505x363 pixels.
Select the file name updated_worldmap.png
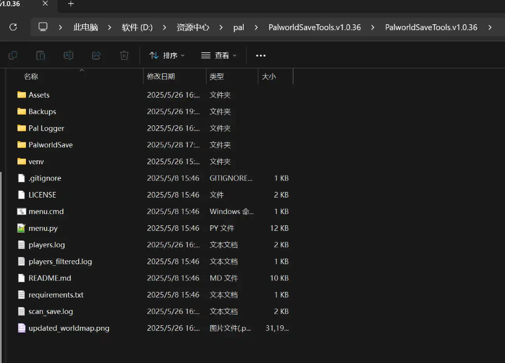[69, 328]
